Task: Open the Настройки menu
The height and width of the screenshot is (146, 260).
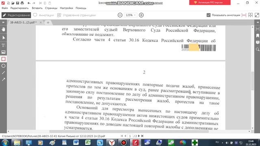Action: (66, 8)
